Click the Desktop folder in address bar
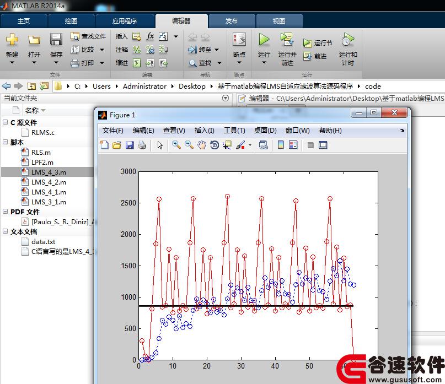Image resolution: width=445 pixels, height=384 pixels. click(192, 86)
